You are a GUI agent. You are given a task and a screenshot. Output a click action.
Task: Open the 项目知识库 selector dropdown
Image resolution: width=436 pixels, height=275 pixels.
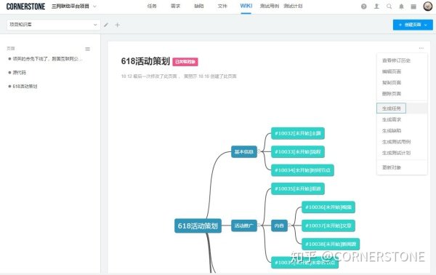click(x=53, y=25)
